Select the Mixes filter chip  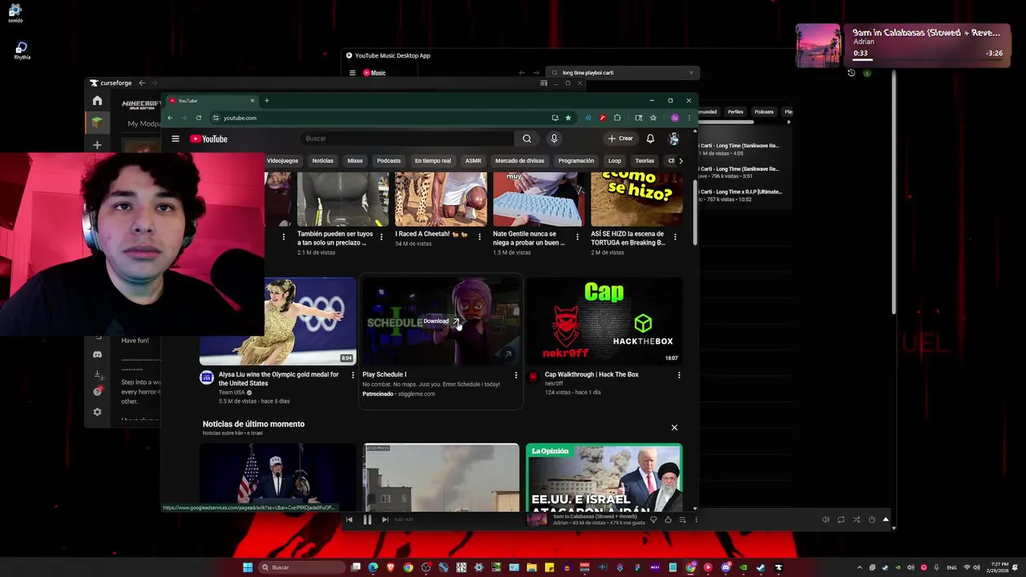pos(355,160)
